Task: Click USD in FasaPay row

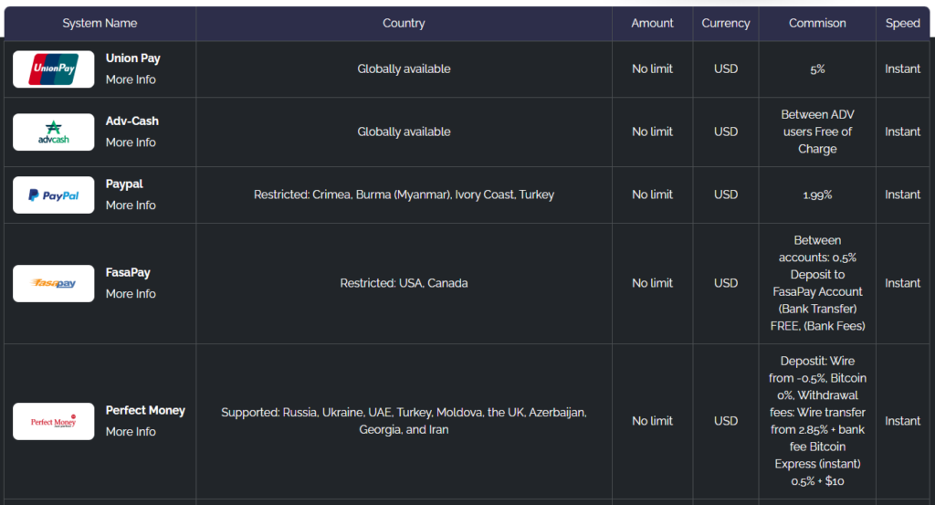Action: (x=726, y=283)
